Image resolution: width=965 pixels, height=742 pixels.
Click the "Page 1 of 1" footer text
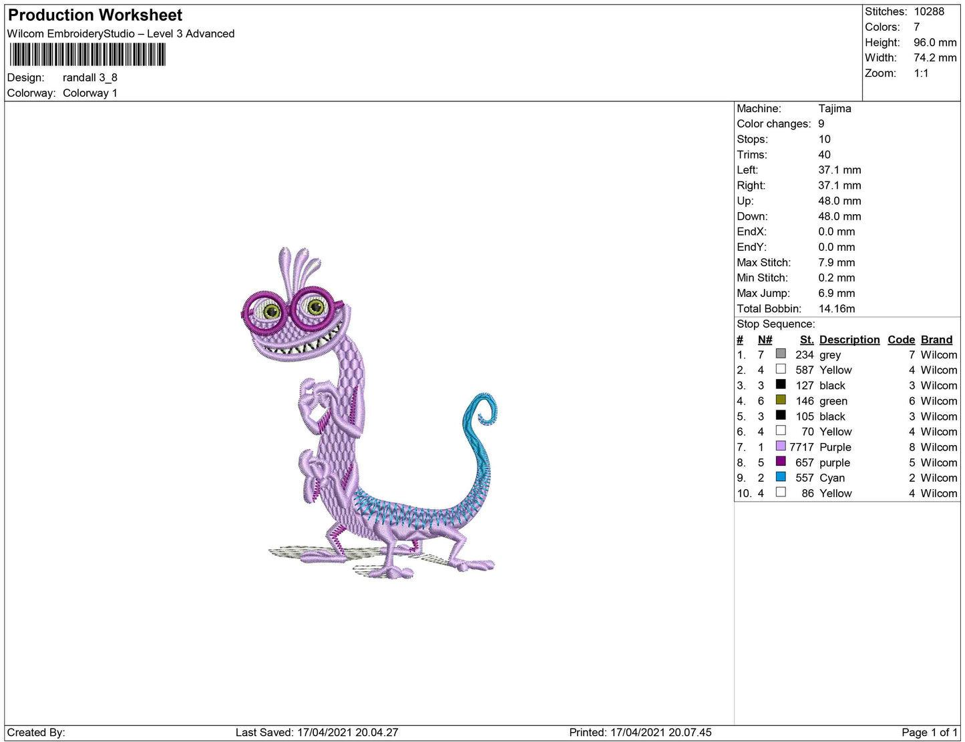click(930, 732)
